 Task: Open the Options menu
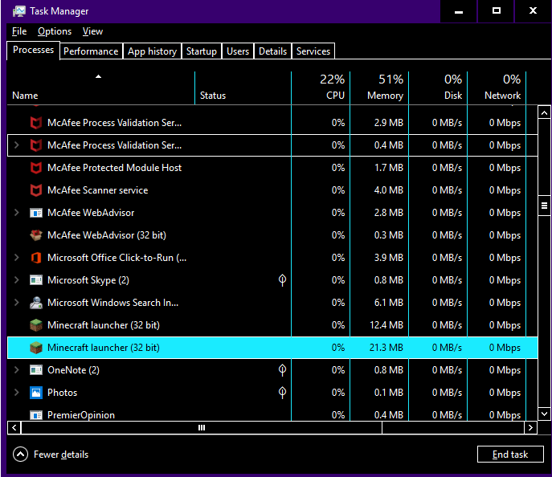55,31
